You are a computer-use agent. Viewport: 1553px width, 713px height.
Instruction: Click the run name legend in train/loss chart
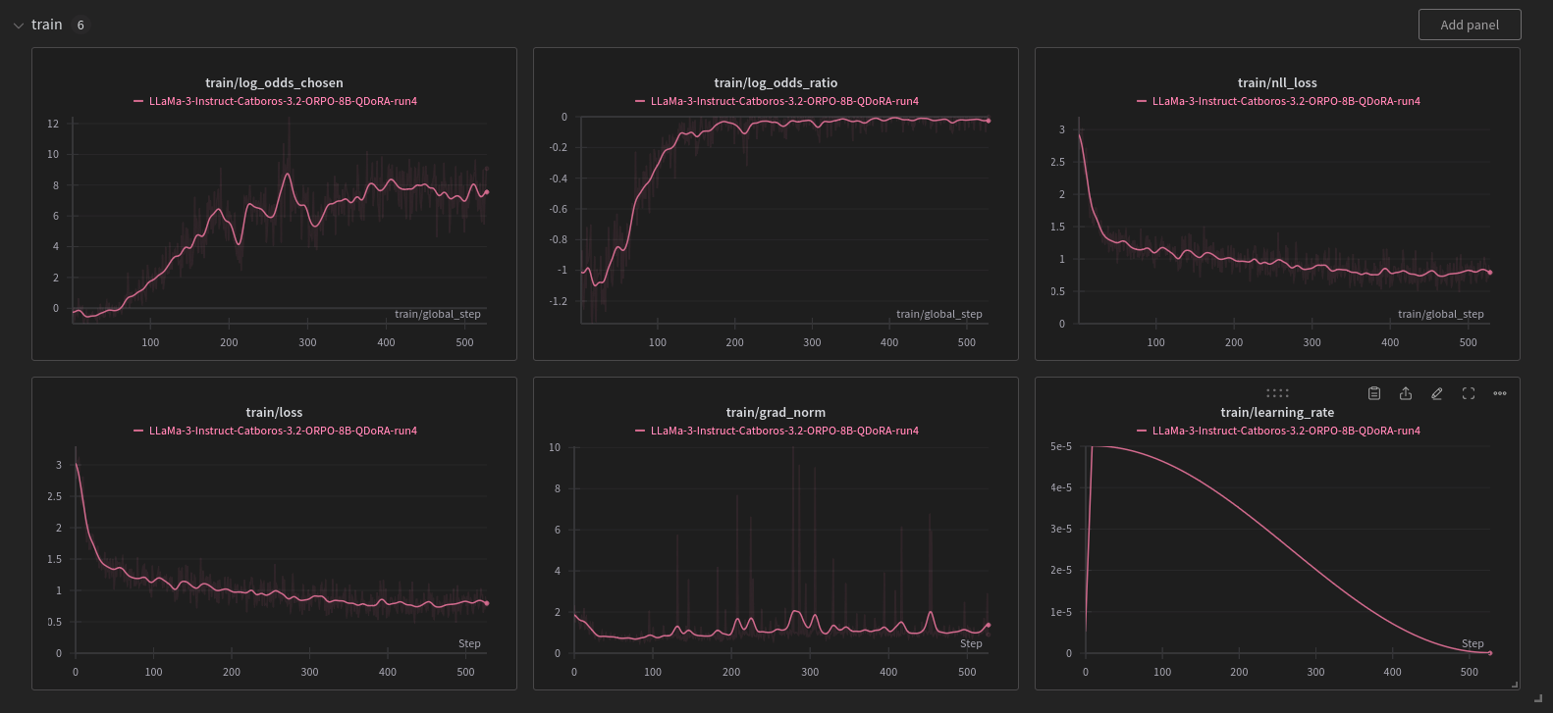pos(283,431)
